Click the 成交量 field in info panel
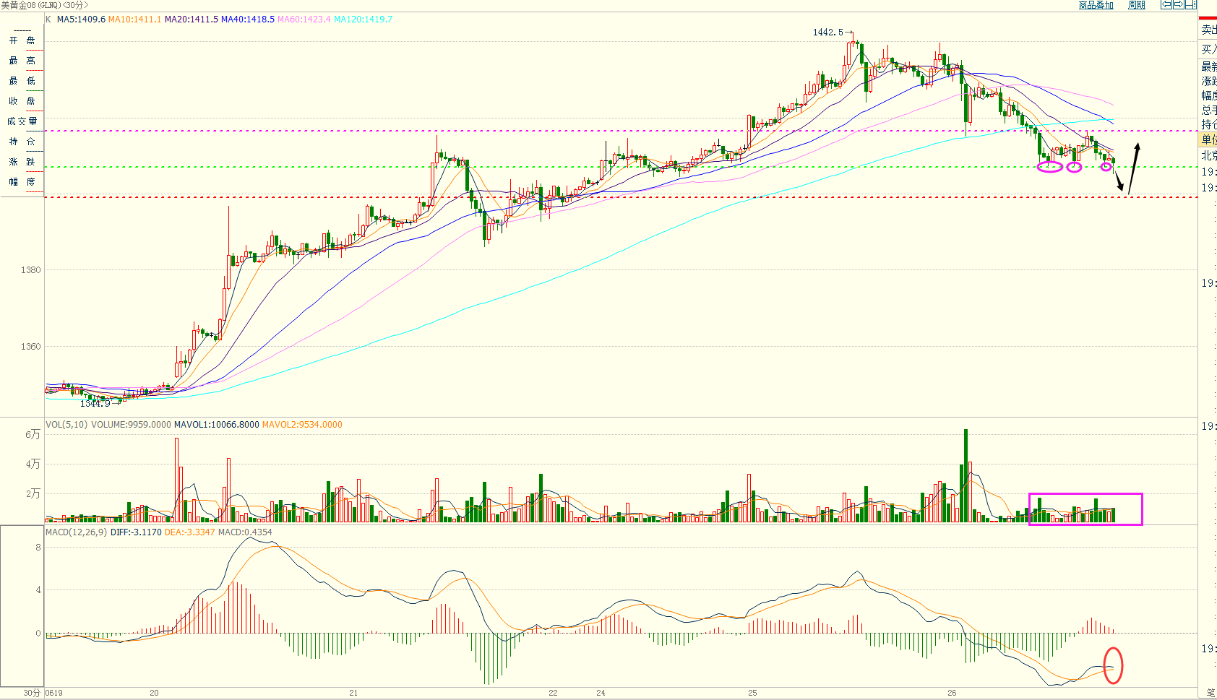Image resolution: width=1217 pixels, height=700 pixels. 22,121
